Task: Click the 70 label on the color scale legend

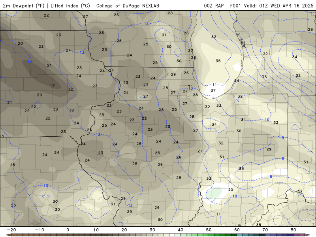Action: (265, 230)
